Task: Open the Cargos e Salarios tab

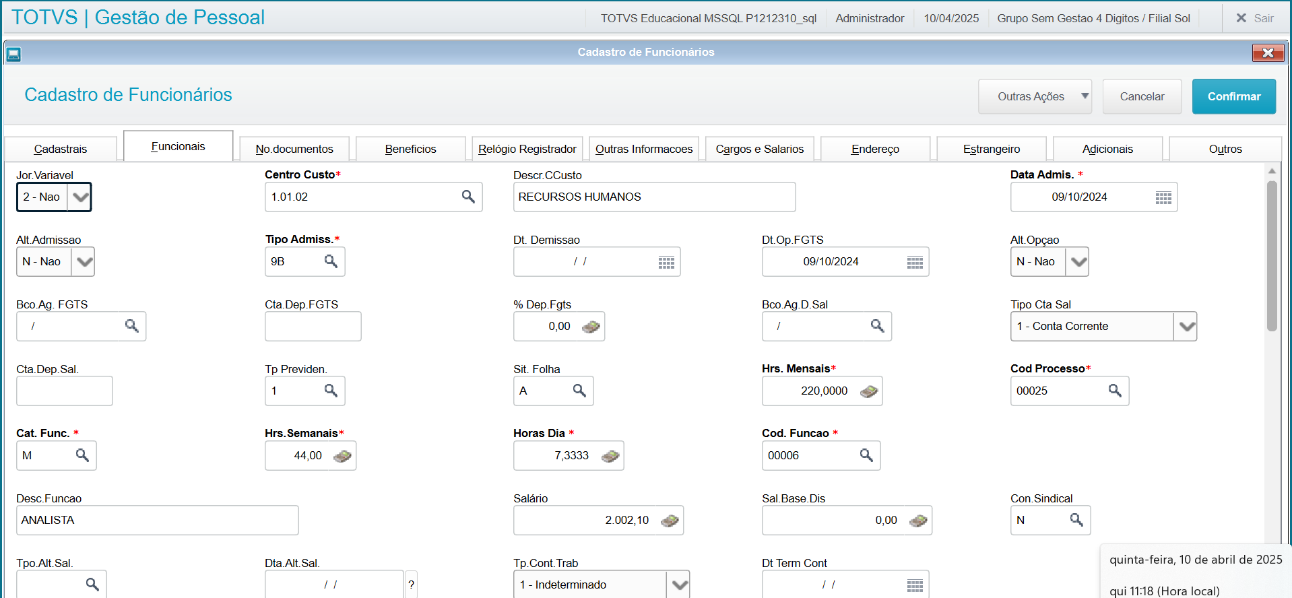Action: click(759, 149)
